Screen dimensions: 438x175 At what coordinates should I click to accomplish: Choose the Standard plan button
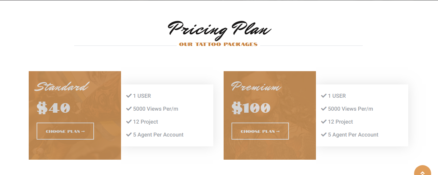click(65, 131)
